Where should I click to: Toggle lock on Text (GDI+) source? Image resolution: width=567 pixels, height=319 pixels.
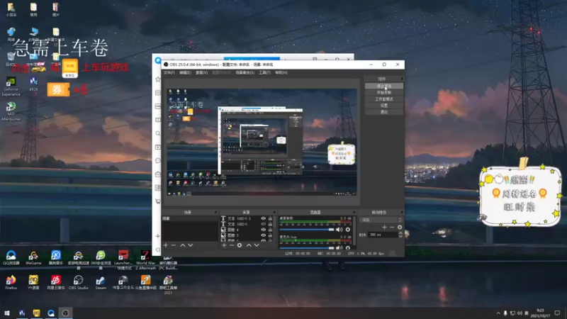[270, 224]
